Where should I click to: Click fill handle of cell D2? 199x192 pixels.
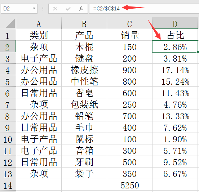198,52
